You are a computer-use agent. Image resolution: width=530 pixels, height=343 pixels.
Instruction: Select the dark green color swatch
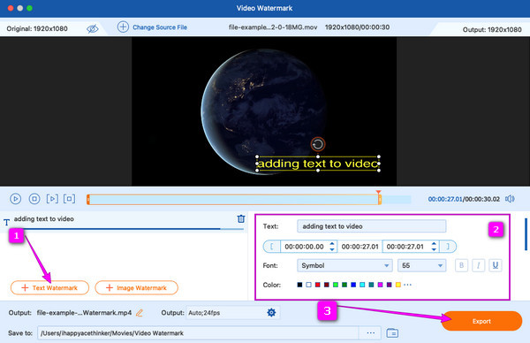tap(344, 285)
